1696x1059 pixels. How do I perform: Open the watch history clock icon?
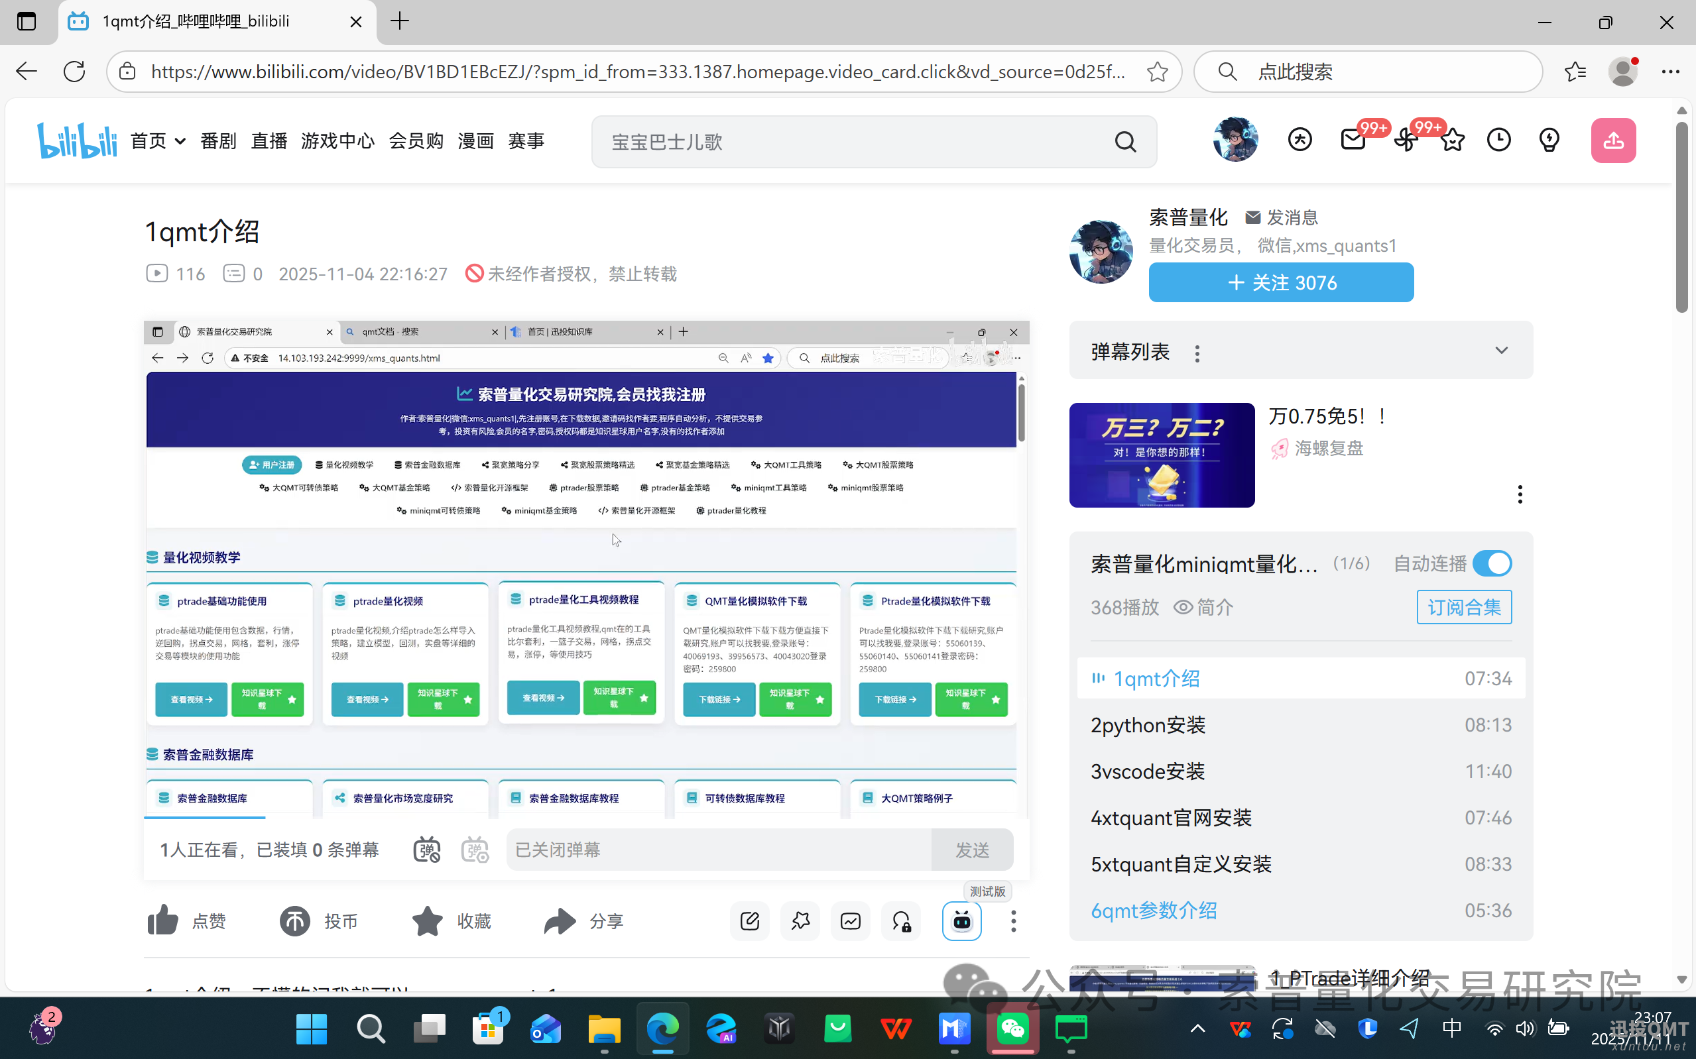tap(1499, 139)
